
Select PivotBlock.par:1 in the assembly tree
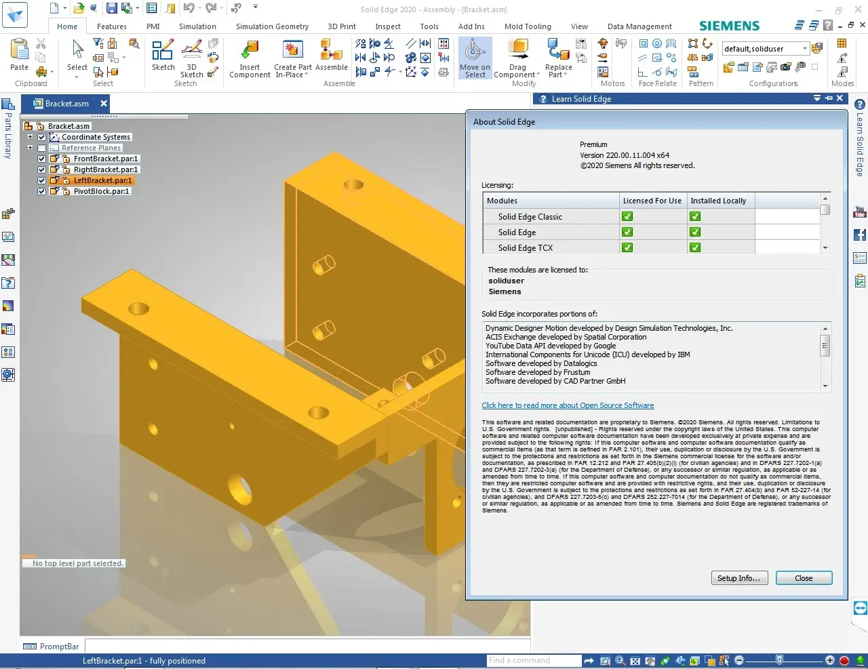(x=101, y=191)
